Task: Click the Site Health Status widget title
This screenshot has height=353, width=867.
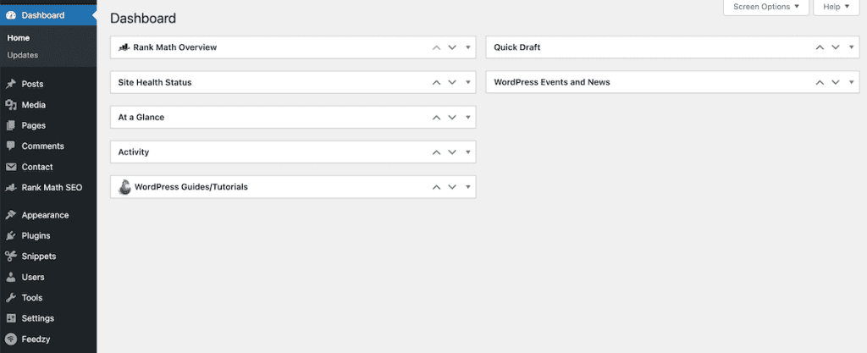Action: (x=155, y=82)
